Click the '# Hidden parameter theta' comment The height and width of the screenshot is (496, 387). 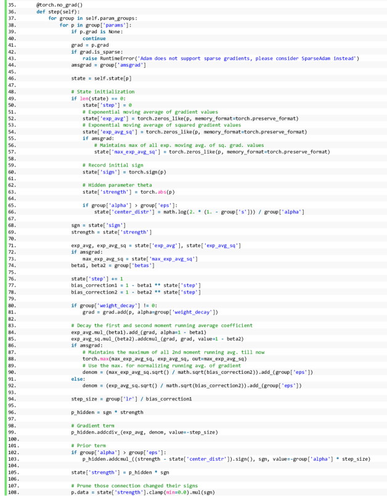(116, 185)
